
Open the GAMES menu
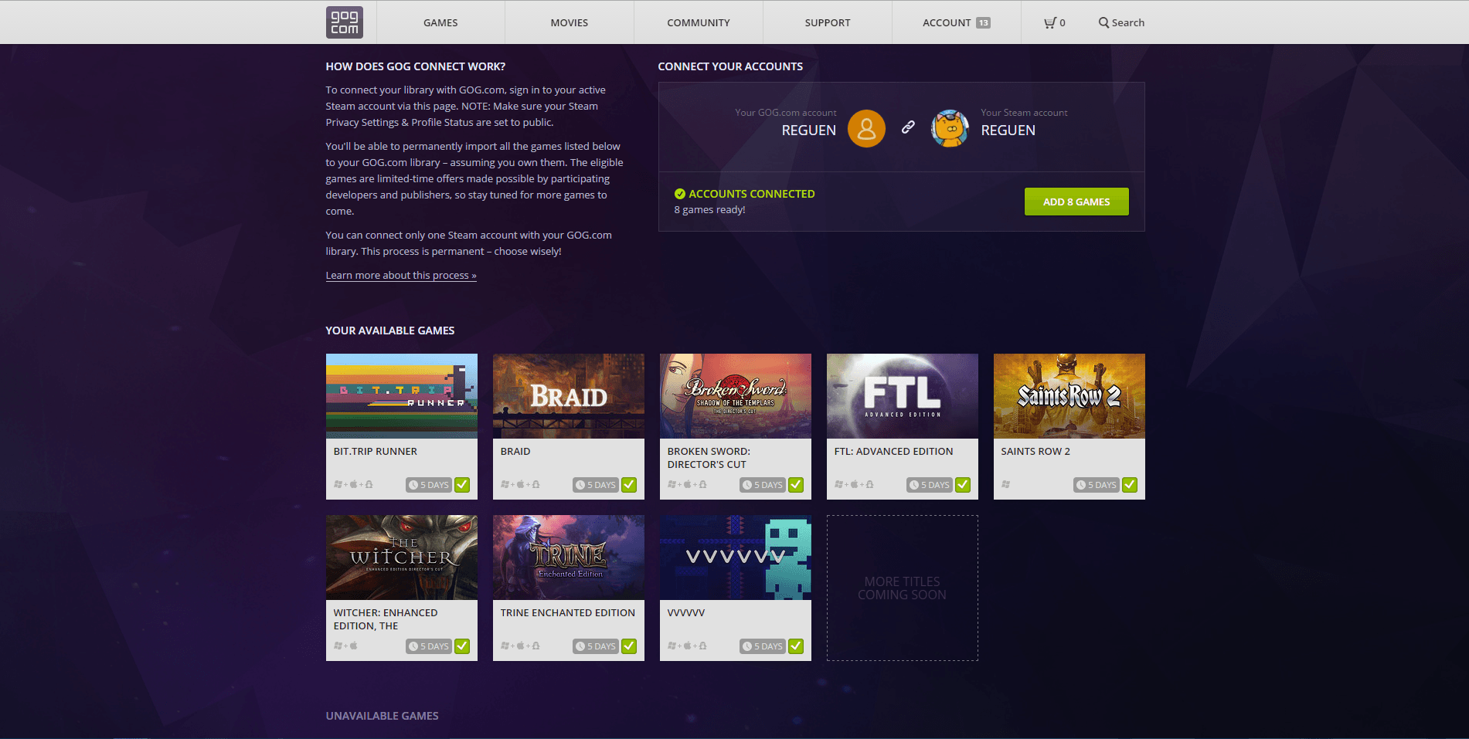coord(440,22)
